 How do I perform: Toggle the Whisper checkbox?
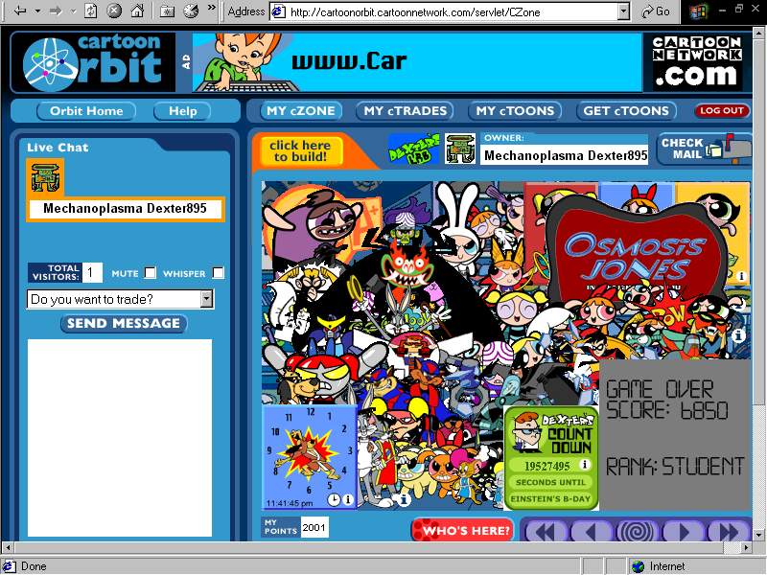click(x=219, y=273)
